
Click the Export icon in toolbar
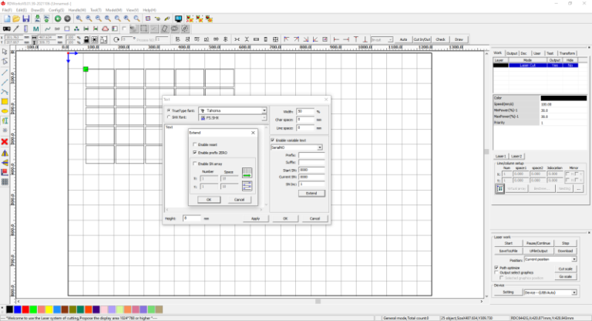click(46, 19)
